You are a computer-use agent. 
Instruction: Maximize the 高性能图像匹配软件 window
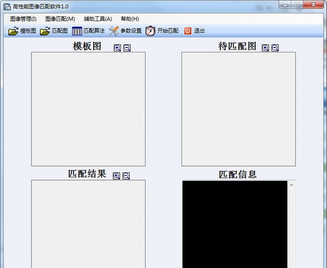click(297, 5)
